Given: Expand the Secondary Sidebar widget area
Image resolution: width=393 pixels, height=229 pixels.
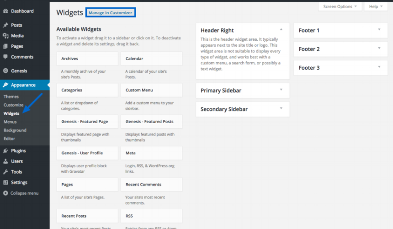Looking at the screenshot, I should coord(281,109).
